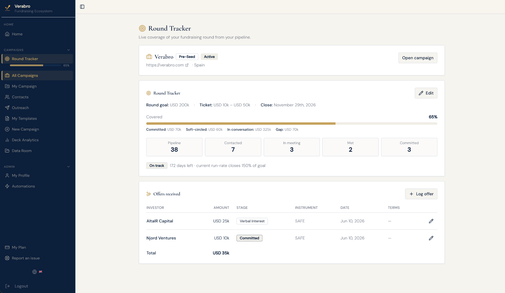Click the Edit round tracker button
This screenshot has height=293, width=505.
pyautogui.click(x=426, y=93)
